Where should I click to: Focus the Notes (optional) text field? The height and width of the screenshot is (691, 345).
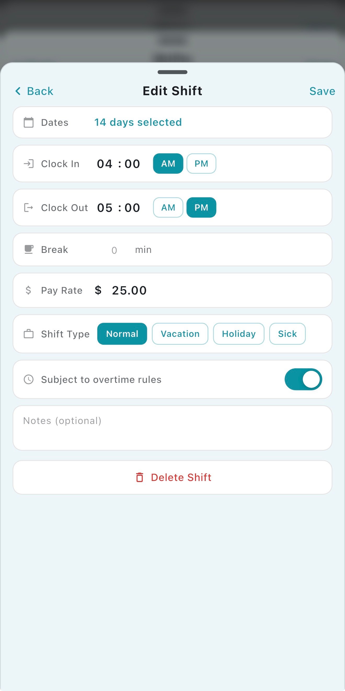pyautogui.click(x=172, y=428)
